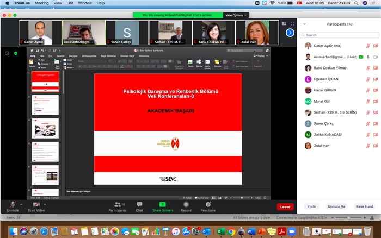Screen dimensions: 381x238
Task: Select Hacer GİRGİN in participants list
Action: point(339,90)
